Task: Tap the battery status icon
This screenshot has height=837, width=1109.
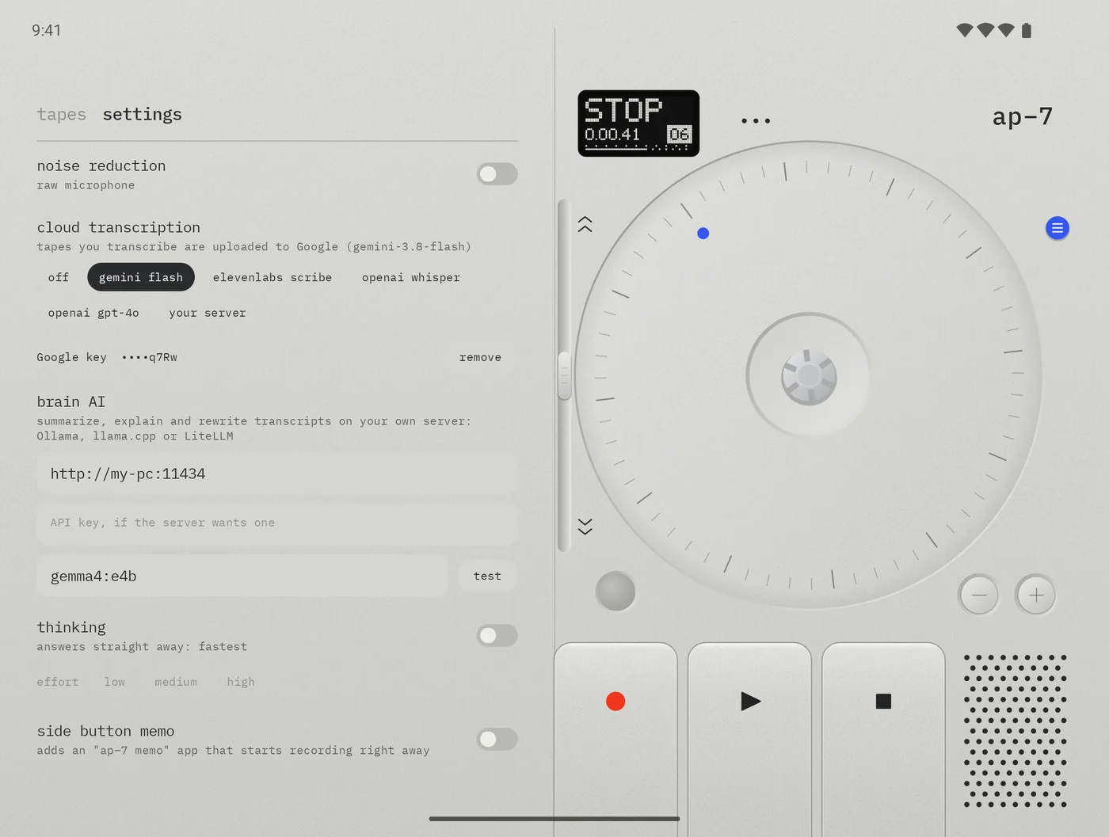Action: (1027, 31)
